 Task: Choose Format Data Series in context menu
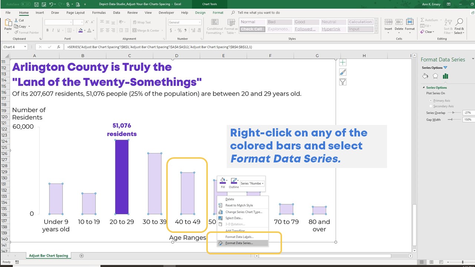[240, 243]
